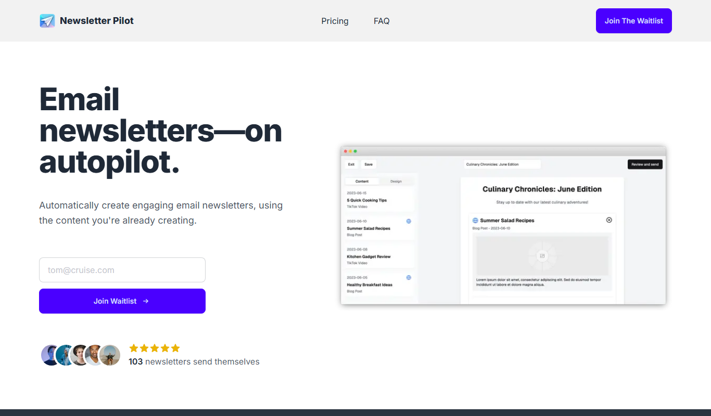Select 'Summer Salad Recipes' in the sidebar list
Image resolution: width=711 pixels, height=416 pixels.
(x=379, y=228)
